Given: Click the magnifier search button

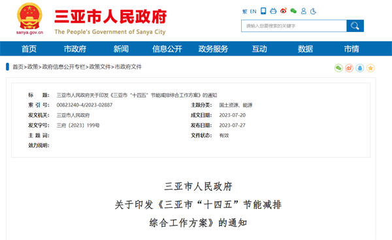Looking at the screenshot, I should (355, 26).
